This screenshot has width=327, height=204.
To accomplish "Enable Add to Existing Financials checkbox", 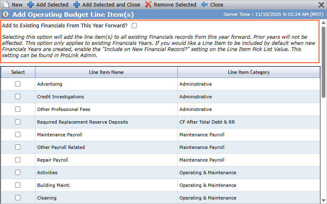I will click(x=134, y=25).
